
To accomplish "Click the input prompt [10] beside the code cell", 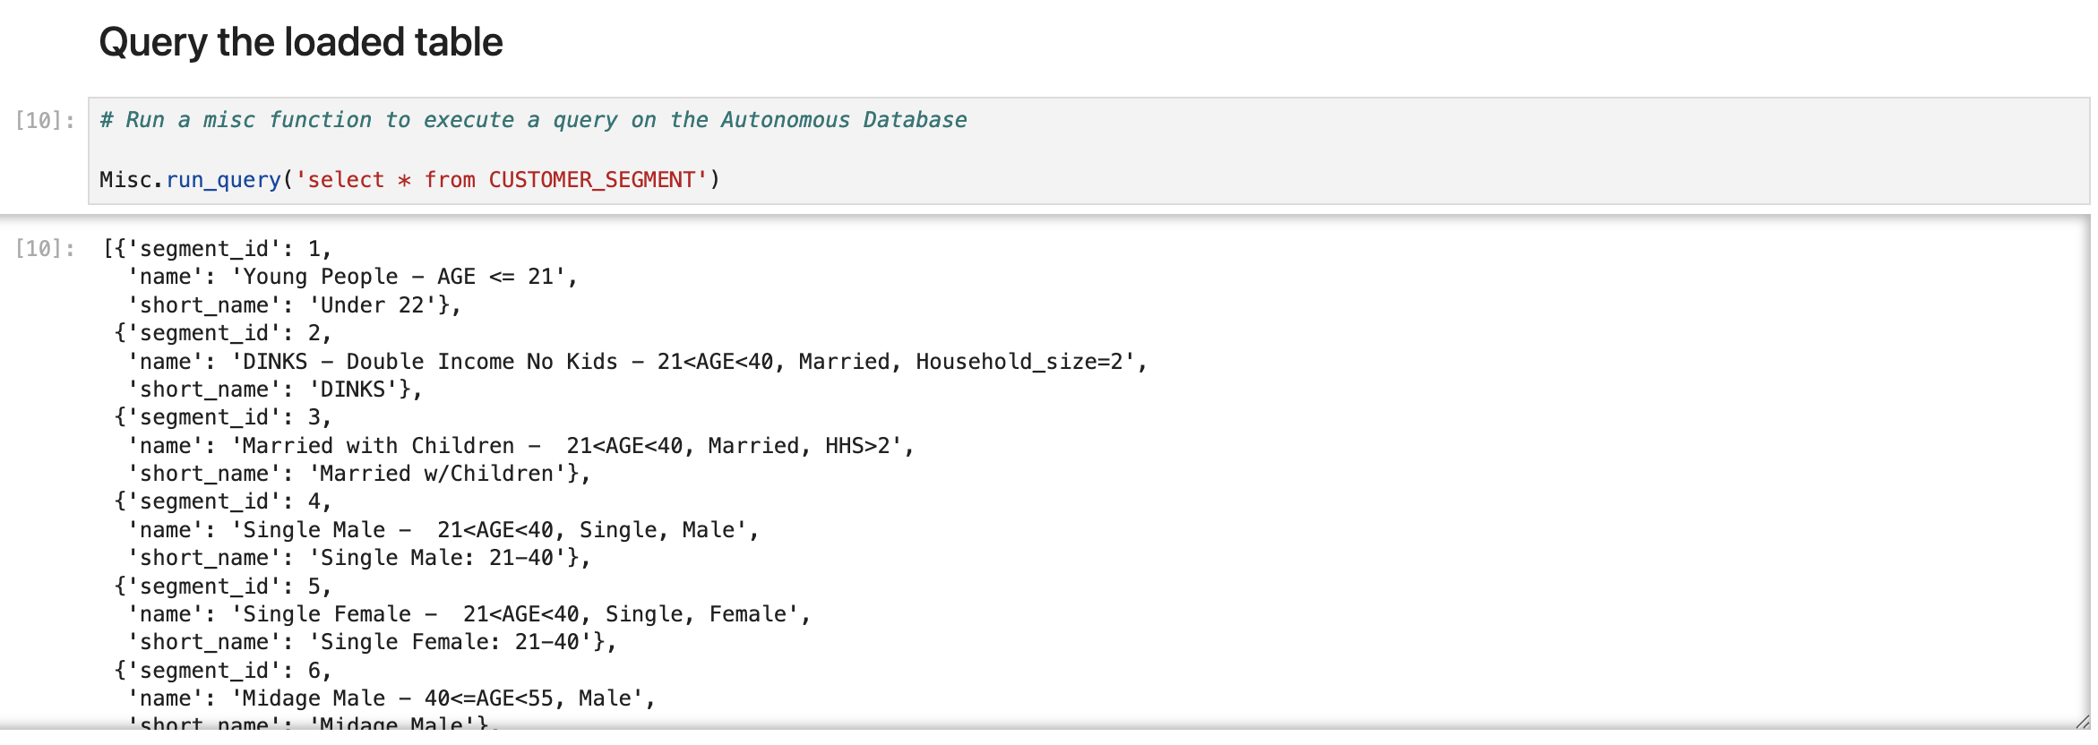I will [x=45, y=120].
